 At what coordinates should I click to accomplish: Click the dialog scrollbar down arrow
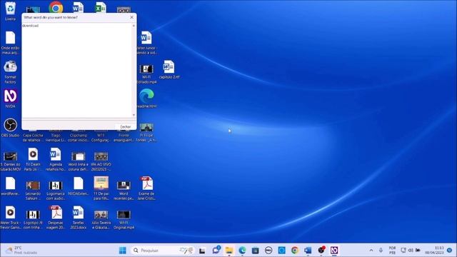134,115
